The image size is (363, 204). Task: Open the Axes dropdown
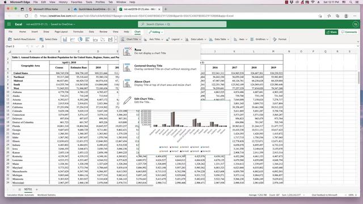coord(240,39)
